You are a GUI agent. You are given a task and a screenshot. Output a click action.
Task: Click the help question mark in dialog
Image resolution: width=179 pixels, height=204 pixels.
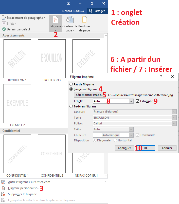(161, 77)
